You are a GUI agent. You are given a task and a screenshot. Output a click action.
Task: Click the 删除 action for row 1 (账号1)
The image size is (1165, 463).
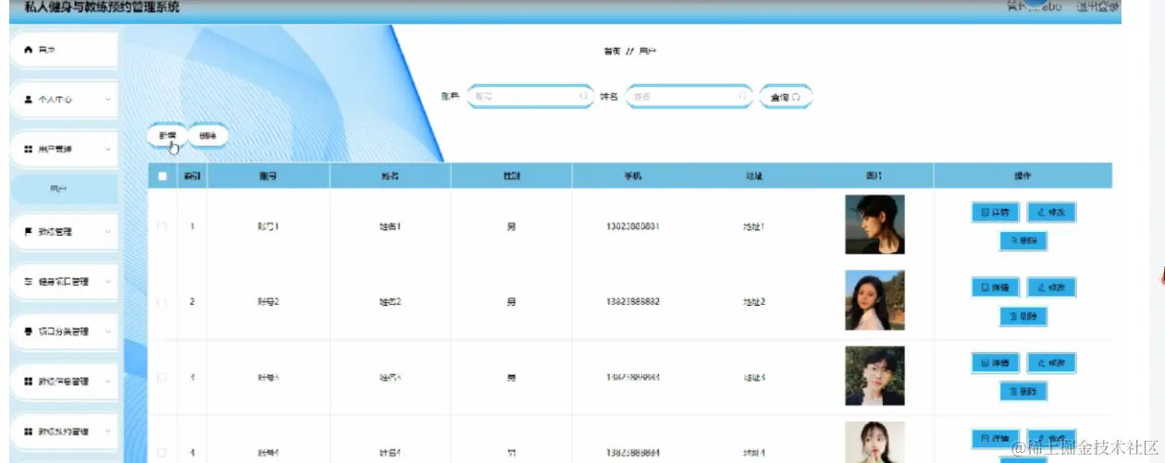[x=1023, y=241]
